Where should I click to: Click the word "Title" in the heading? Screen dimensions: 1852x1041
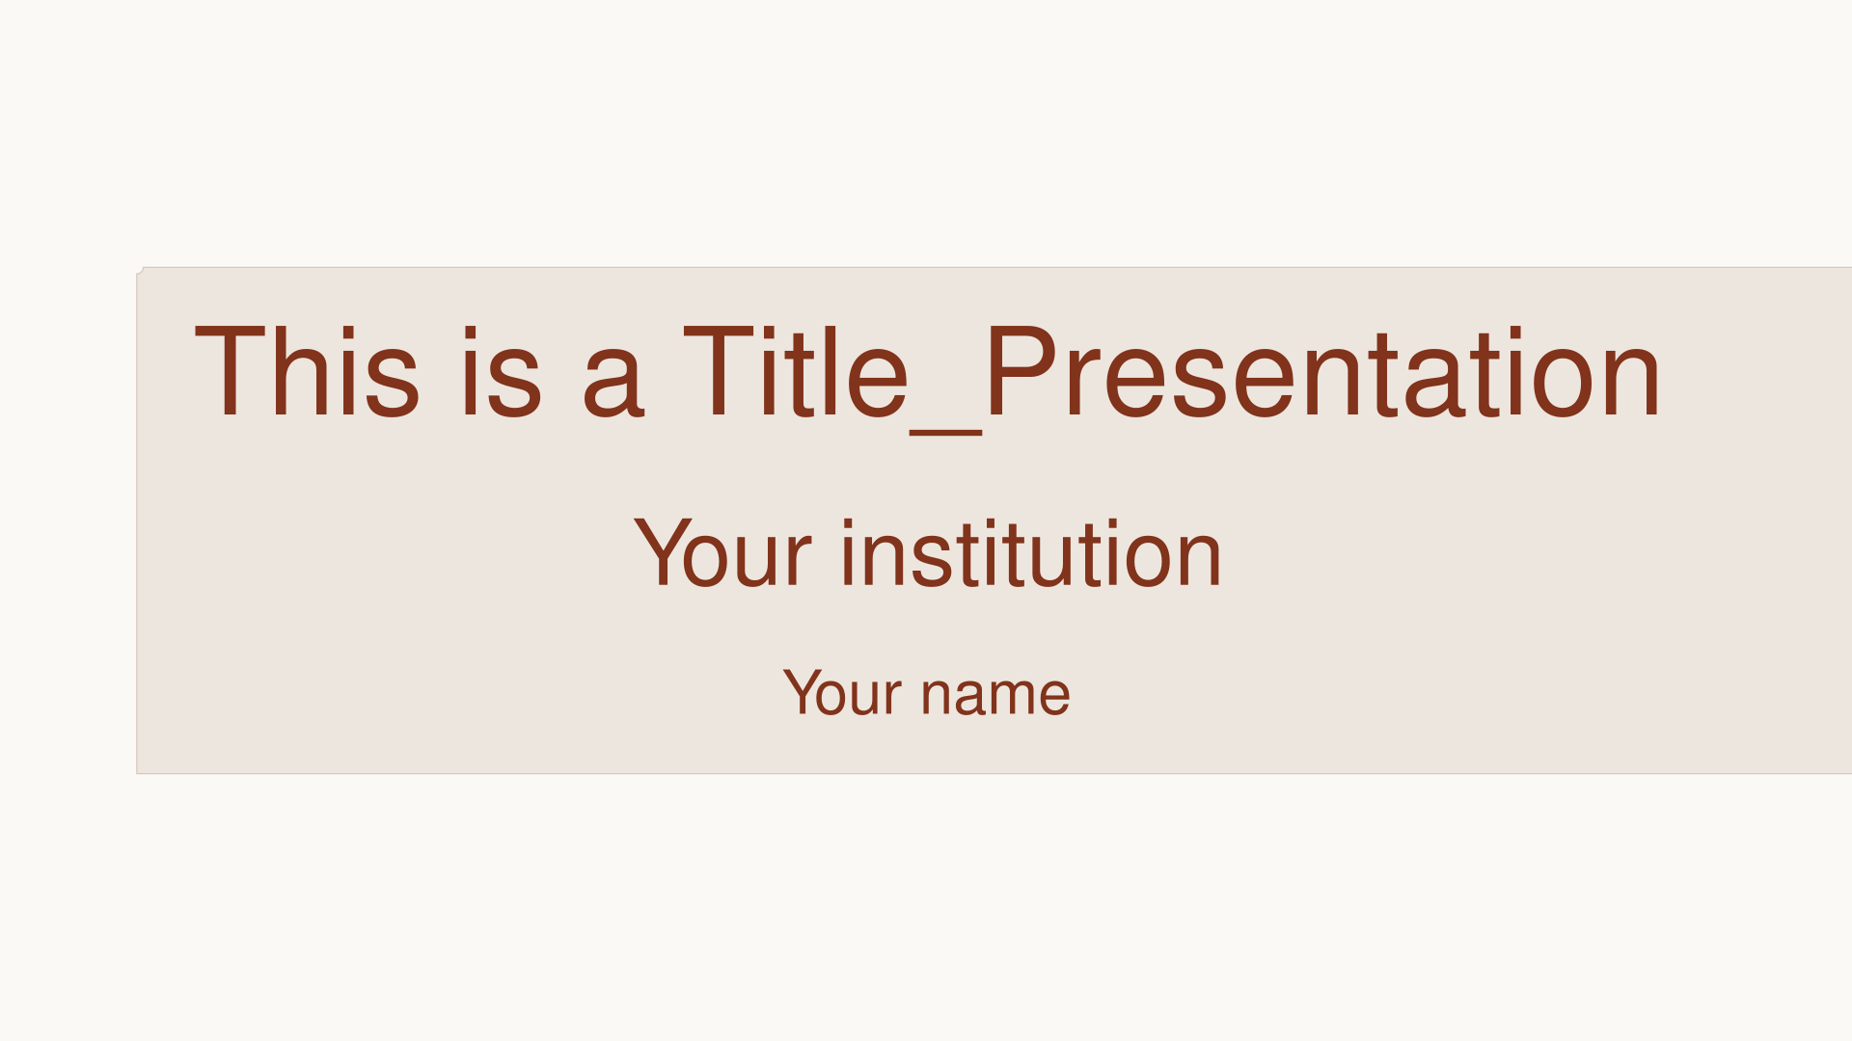coord(796,372)
